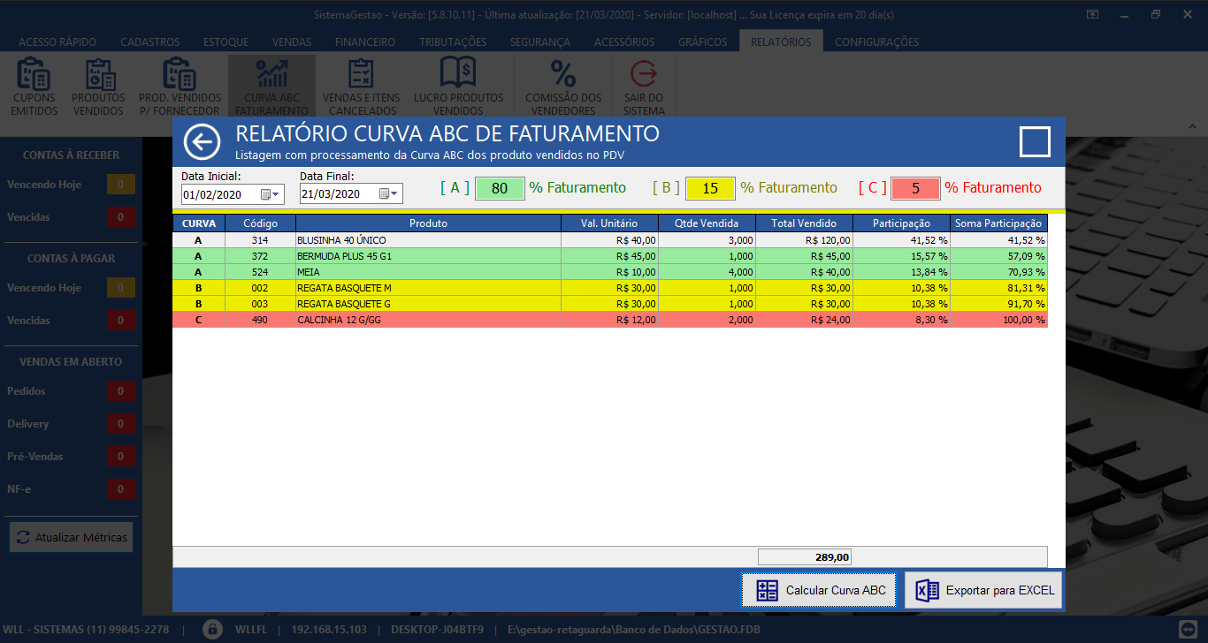The image size is (1208, 643).
Task: Click the red C percentage field
Action: [915, 188]
